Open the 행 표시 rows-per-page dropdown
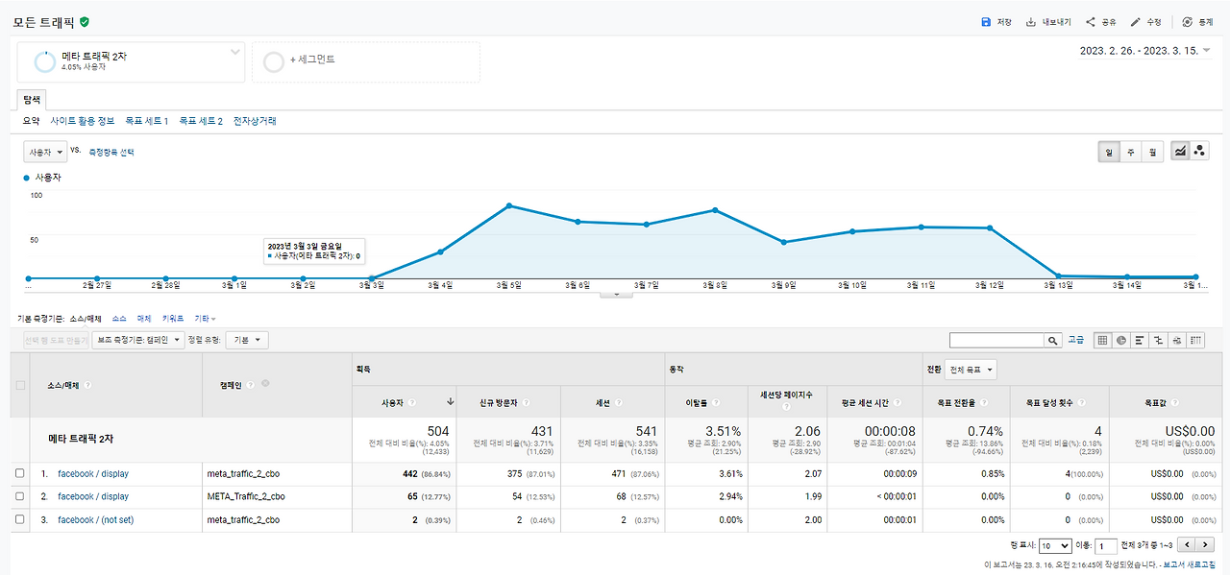The height and width of the screenshot is (575, 1230). (x=1057, y=545)
